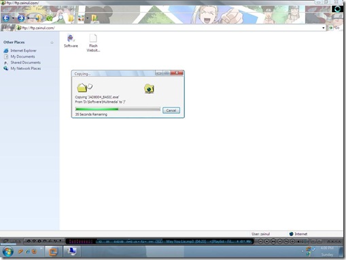
Task: Click the ftp.zainul.com address field
Action: [170, 28]
